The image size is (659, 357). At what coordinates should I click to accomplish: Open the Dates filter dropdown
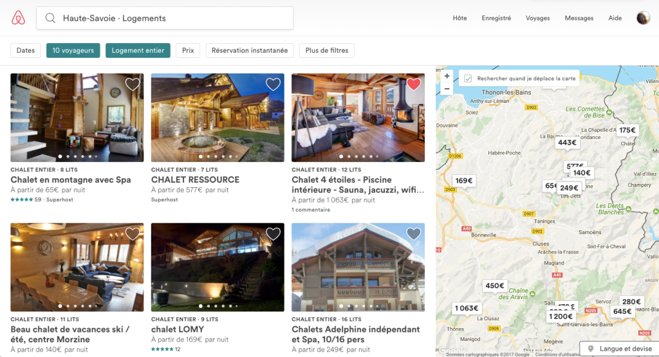click(26, 50)
